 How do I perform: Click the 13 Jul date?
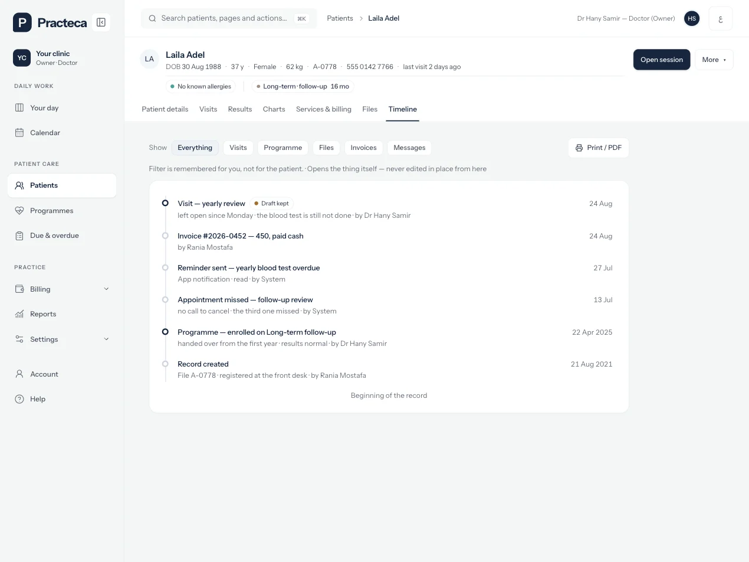tap(603, 300)
